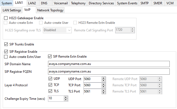177x109 pixels.
Task: Check Auto-create Extn/User box
Action: (6, 57)
